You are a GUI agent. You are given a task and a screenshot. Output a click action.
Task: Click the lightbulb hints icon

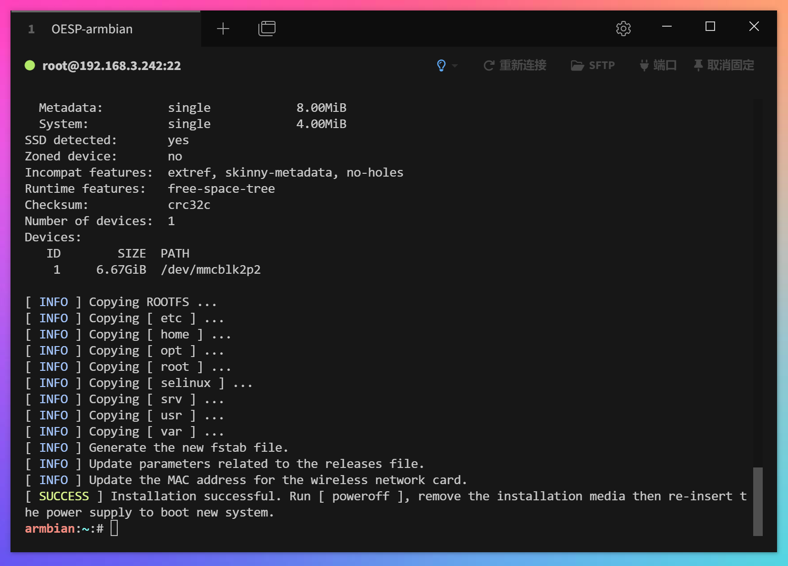click(x=441, y=65)
